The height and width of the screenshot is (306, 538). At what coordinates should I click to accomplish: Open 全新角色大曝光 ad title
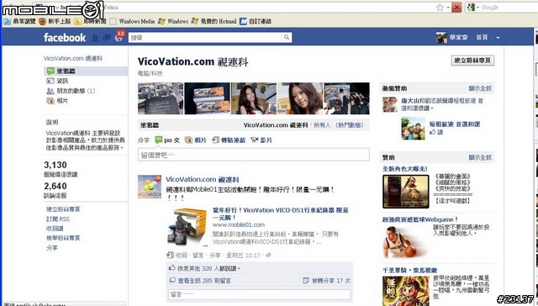[x=405, y=169]
